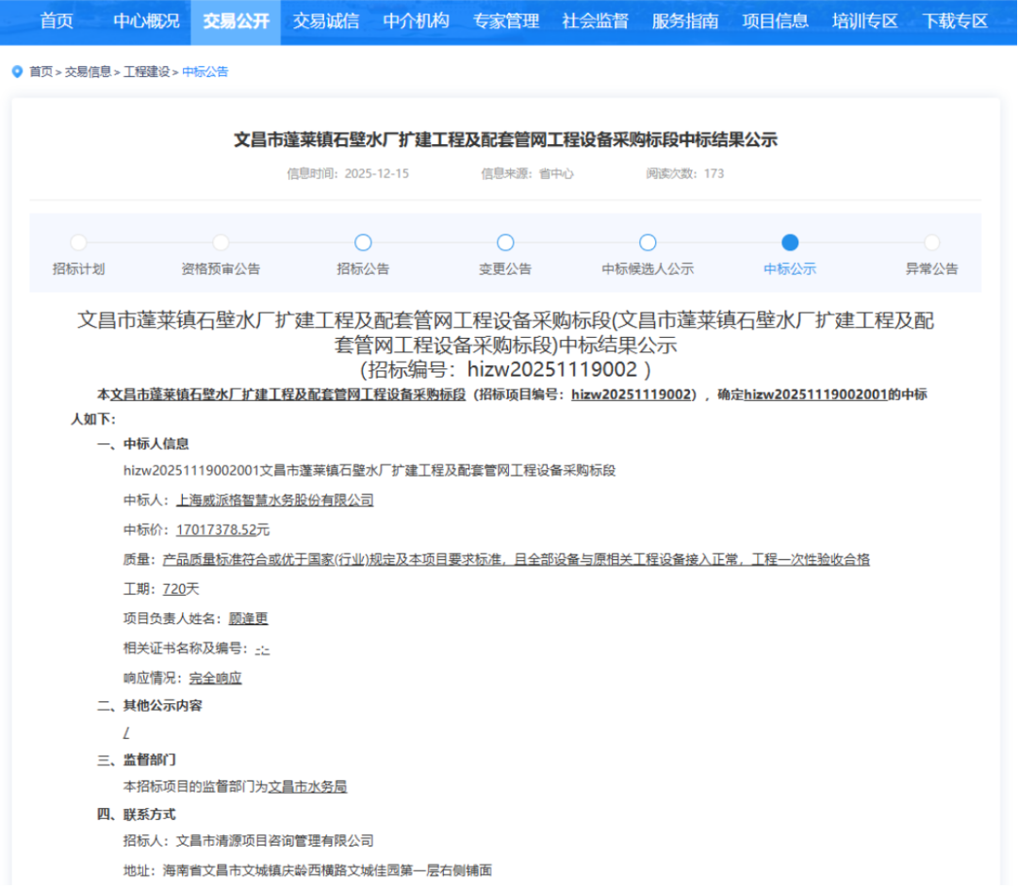
Task: Click 招标人 文昌市清源项目咨询管理有限公司
Action: 248,841
